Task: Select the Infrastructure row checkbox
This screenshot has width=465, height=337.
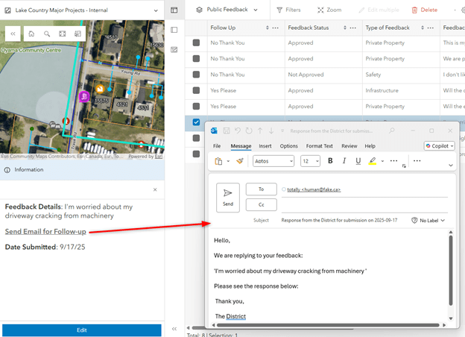Action: pos(196,90)
